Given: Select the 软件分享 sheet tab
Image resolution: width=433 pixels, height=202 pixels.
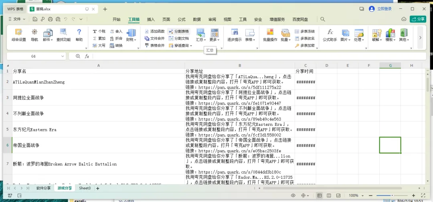Looking at the screenshot, I should 44,188.
